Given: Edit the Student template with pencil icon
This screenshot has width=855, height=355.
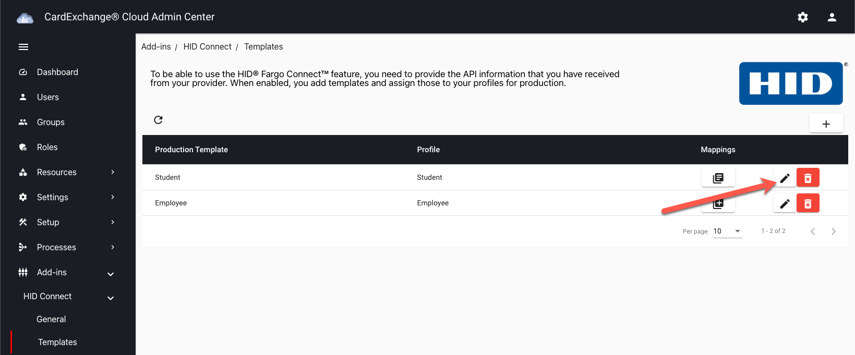Looking at the screenshot, I should 785,178.
